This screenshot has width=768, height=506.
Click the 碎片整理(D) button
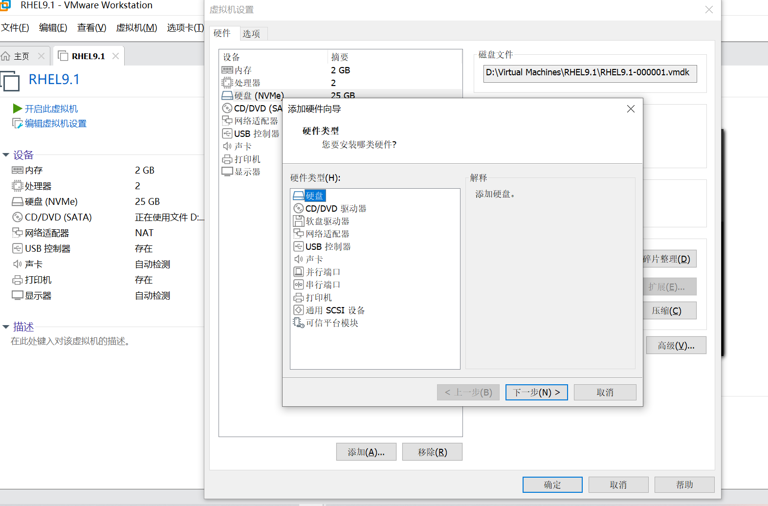[x=670, y=259]
